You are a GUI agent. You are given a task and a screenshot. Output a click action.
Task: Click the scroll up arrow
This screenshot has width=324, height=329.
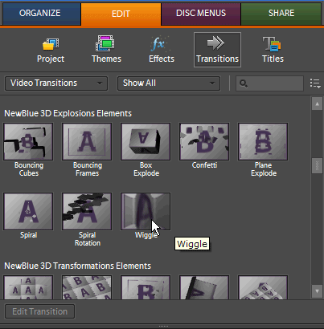317,104
